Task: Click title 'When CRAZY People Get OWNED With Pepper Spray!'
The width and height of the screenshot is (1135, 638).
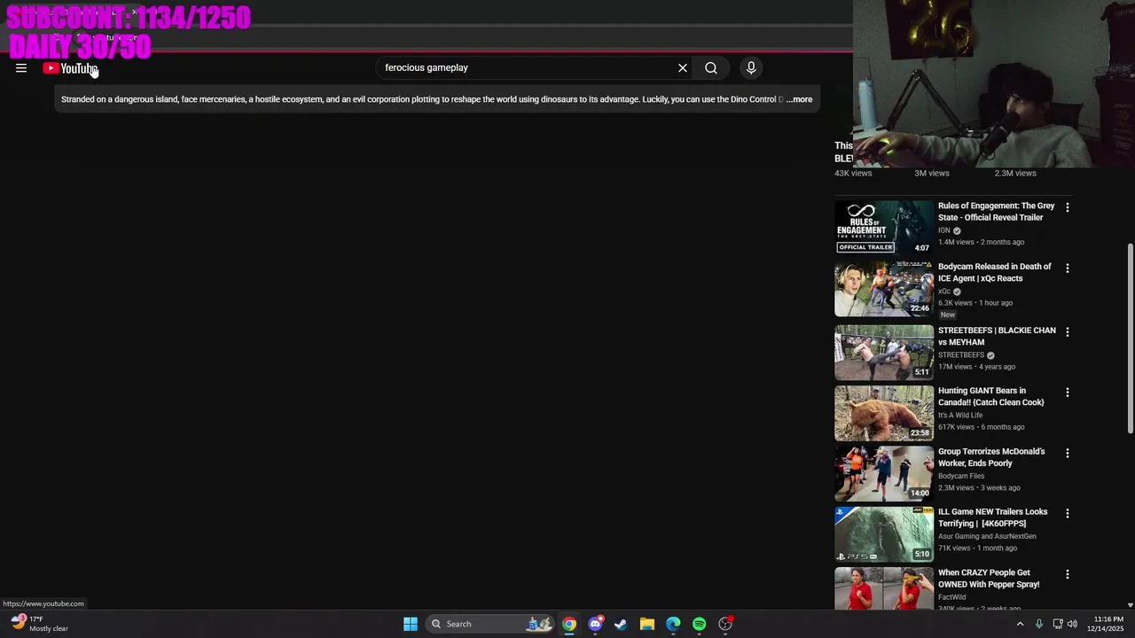Action: tap(989, 579)
